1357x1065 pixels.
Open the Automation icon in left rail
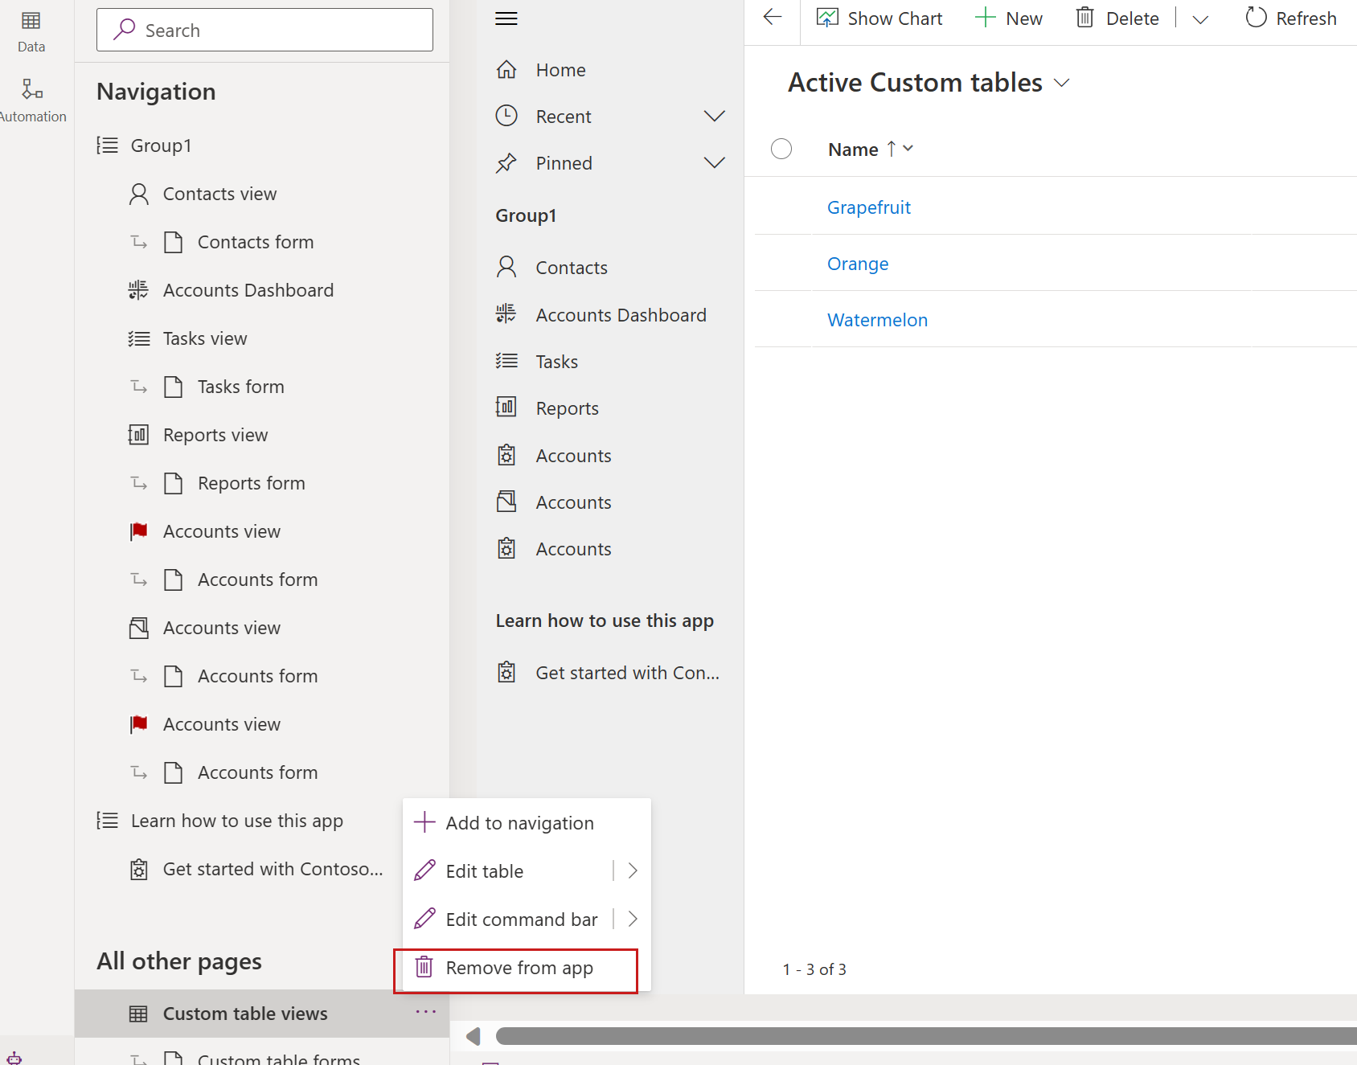tap(32, 88)
